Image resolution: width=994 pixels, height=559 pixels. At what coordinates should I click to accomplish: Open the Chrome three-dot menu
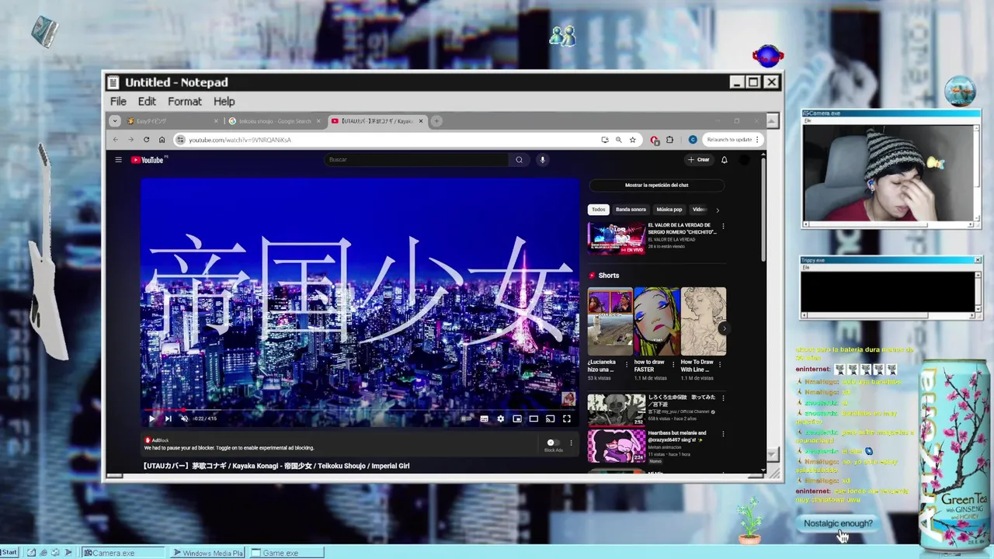tap(757, 140)
